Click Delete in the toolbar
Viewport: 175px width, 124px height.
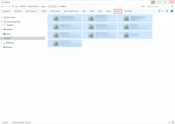click(92, 11)
